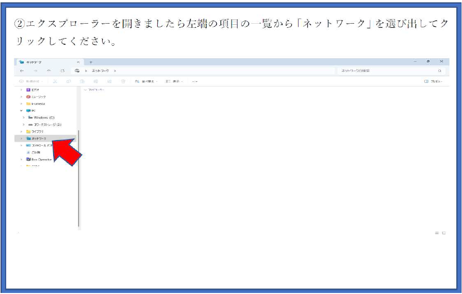Click the Paste clipboard icon

[x=82, y=81]
